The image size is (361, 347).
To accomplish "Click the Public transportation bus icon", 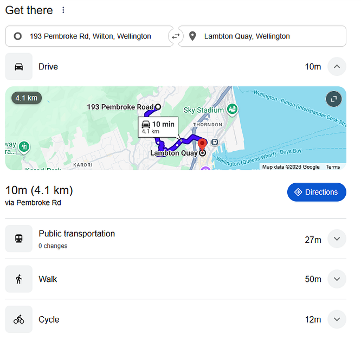I will [19, 239].
